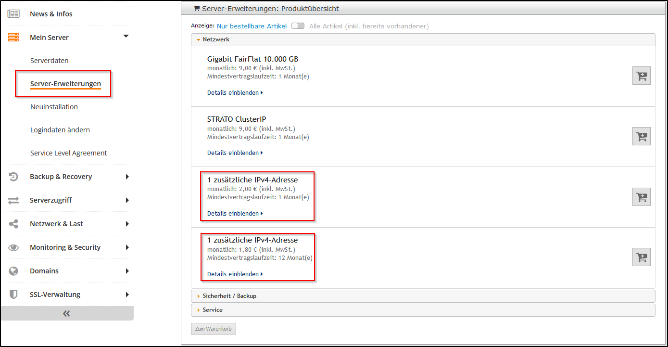This screenshot has width=668, height=347.
Task: Open Serverdaten in sidebar
Action: point(49,61)
